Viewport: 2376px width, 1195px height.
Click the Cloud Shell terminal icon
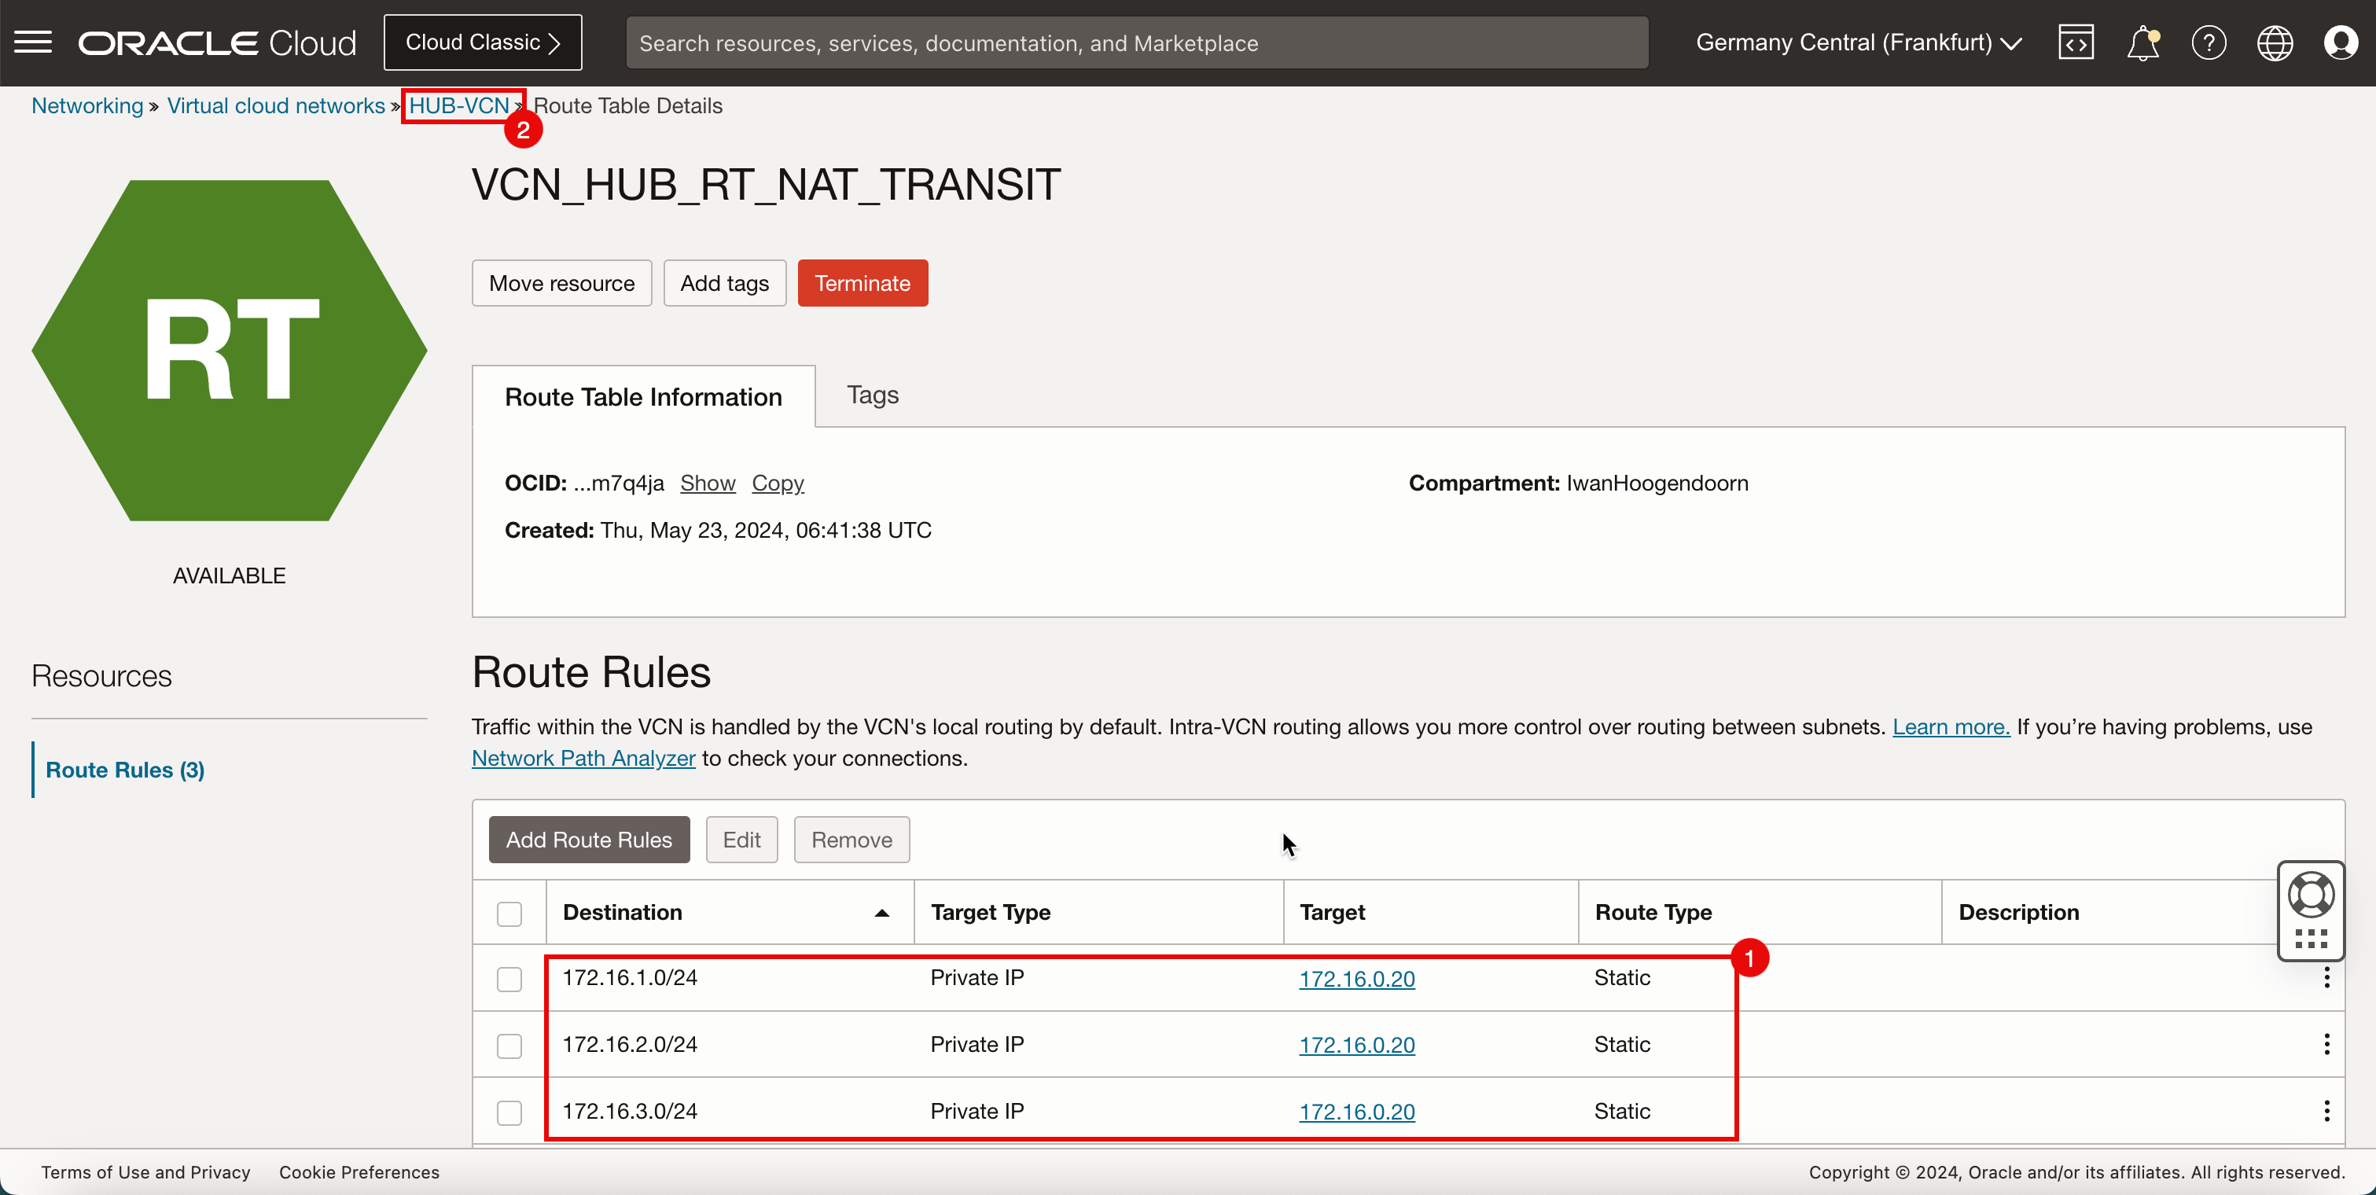2074,41
